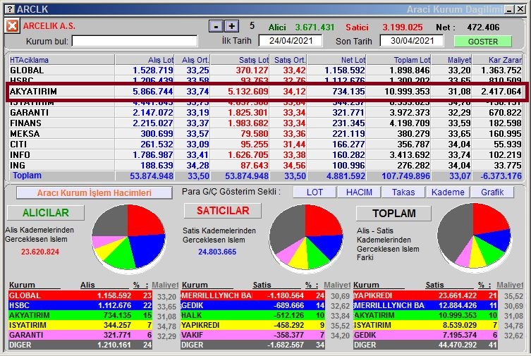Click MERRILLLYNCH row in sellers list
Screen dimensions: 531x356
coord(253,295)
